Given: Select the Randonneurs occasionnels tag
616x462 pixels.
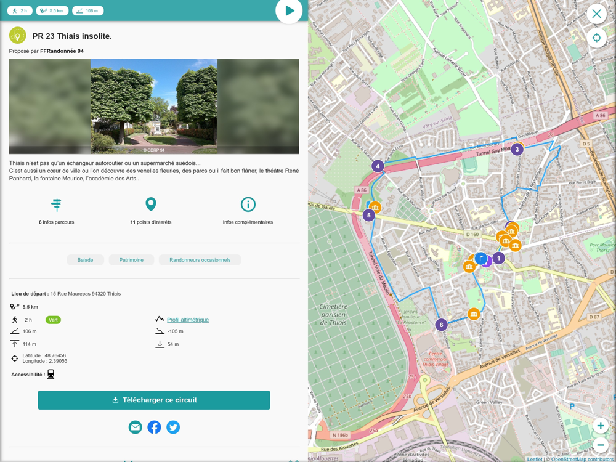Looking at the screenshot, I should point(200,260).
